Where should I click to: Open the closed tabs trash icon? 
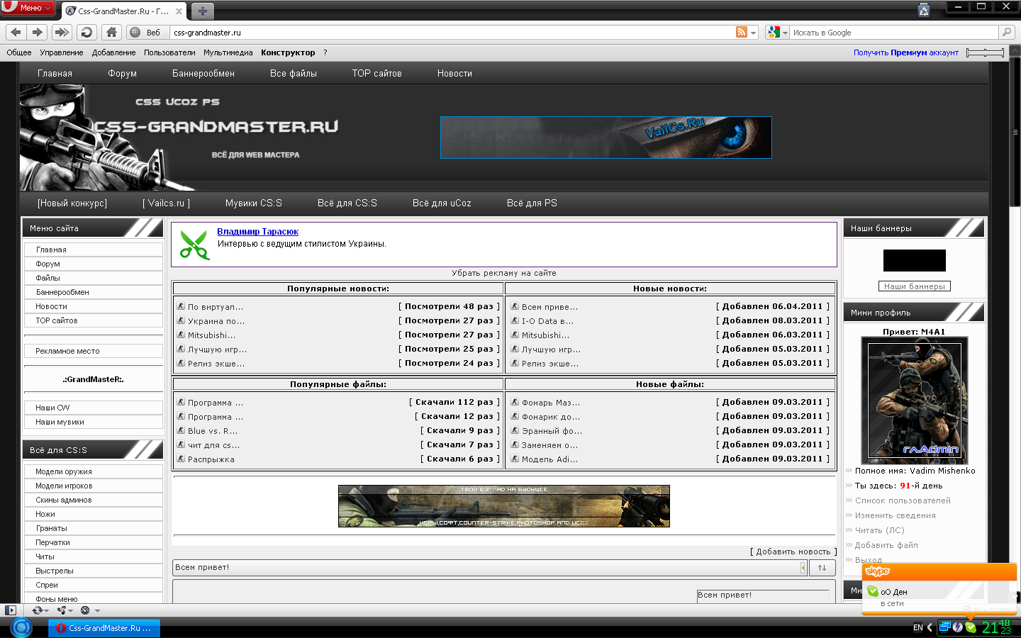[924, 9]
